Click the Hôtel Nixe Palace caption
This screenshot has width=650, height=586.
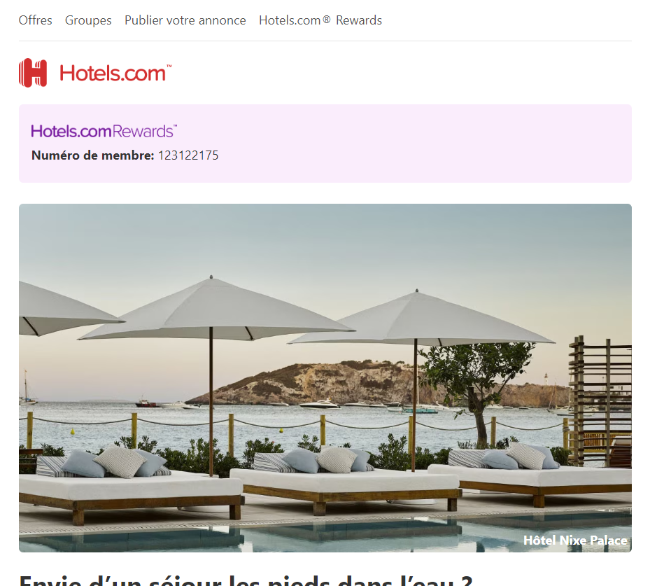click(x=575, y=540)
